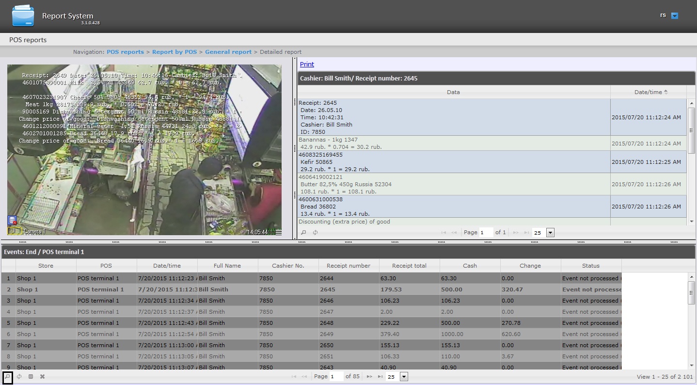Screen dimensions: 697x385
Task: Open rows-per-page dropdown in events footer
Action: [404, 377]
